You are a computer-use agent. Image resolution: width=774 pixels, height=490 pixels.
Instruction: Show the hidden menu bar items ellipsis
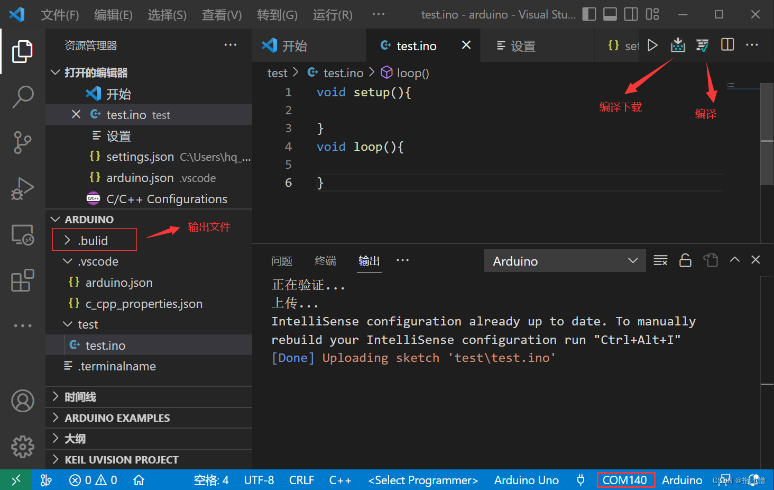(379, 14)
